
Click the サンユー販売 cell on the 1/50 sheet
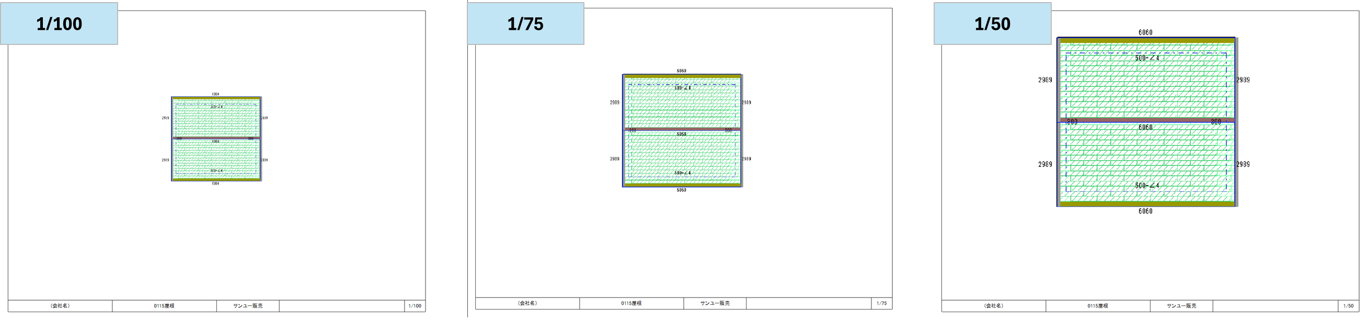click(1181, 306)
